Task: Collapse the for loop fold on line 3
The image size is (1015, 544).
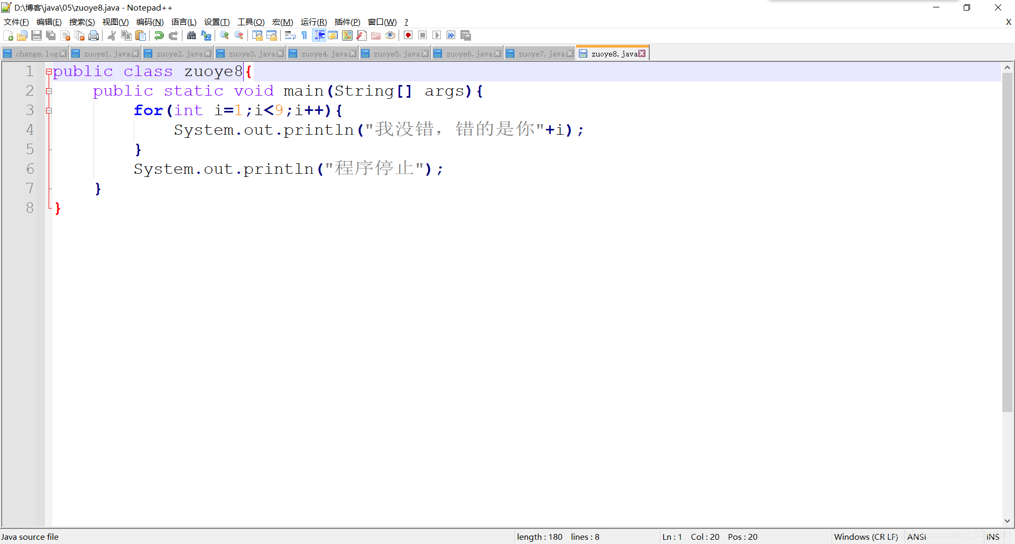Action: (x=49, y=110)
